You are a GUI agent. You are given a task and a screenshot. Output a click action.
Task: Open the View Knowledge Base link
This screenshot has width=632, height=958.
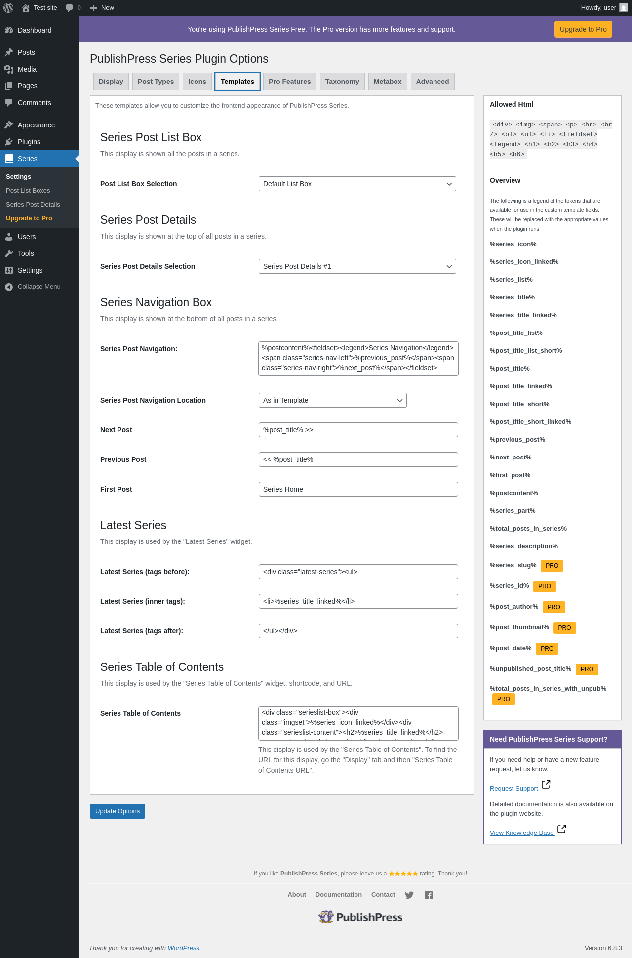tap(522, 833)
